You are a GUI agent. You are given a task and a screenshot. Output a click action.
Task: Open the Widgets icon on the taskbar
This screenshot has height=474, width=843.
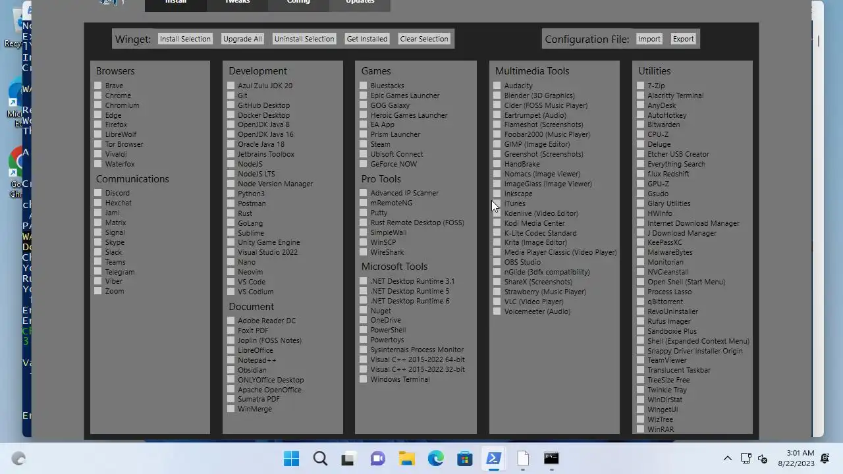coord(18,458)
